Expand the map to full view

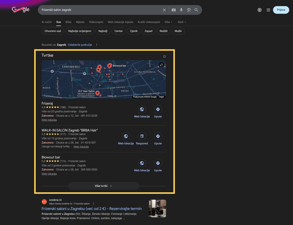161,65
